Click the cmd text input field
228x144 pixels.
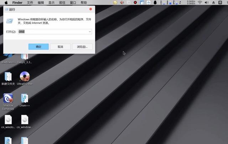[x=53, y=31]
